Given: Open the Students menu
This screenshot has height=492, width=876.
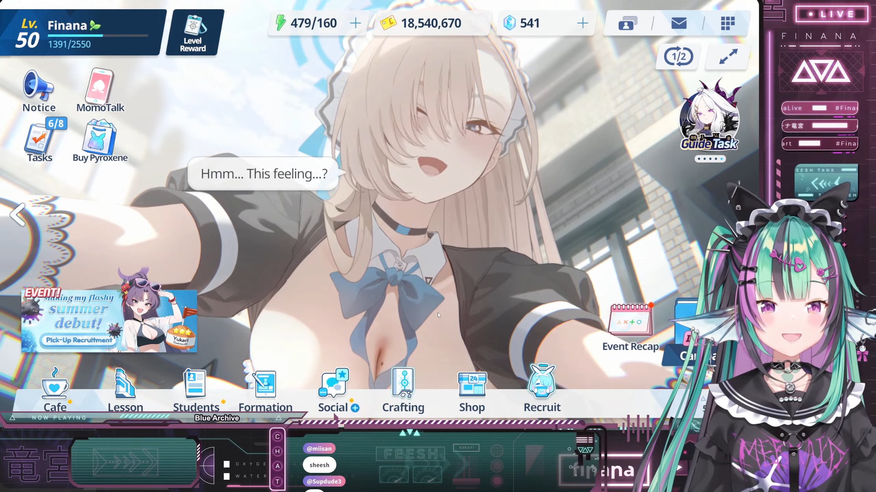Looking at the screenshot, I should pos(196,389).
